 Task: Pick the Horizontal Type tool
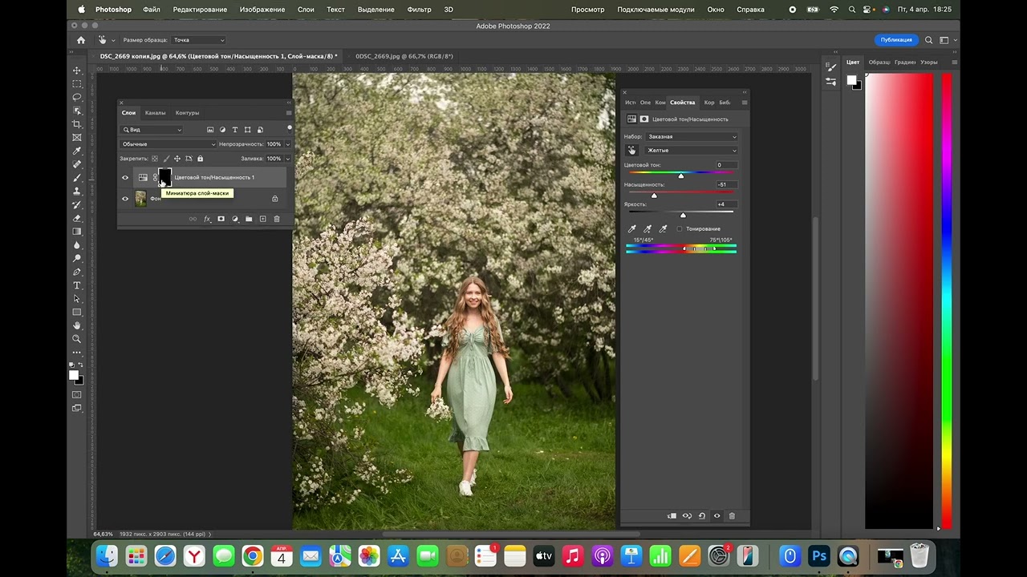pyautogui.click(x=77, y=285)
